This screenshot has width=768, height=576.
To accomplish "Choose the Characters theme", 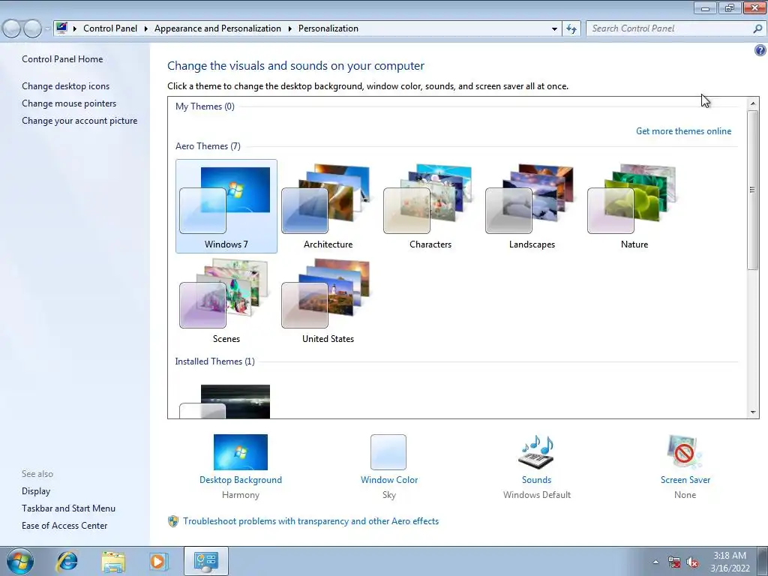I will point(430,206).
